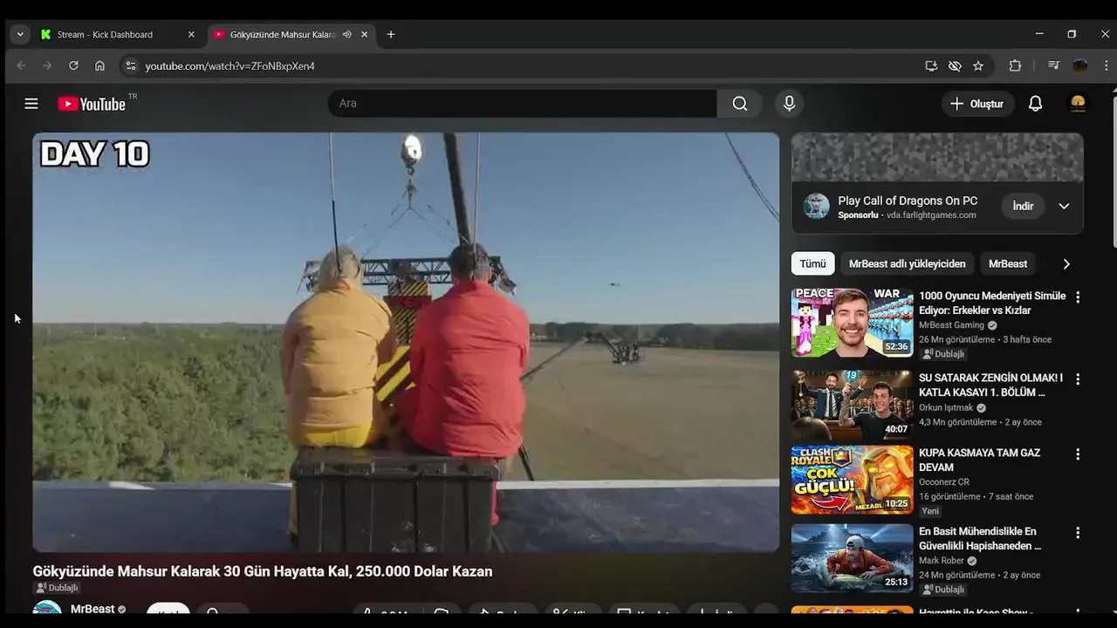This screenshot has width=1117, height=628.
Task: Bookmark this page with star icon
Action: tap(978, 65)
